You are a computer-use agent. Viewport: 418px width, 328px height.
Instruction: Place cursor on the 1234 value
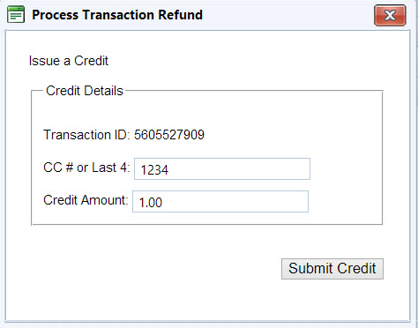[154, 170]
